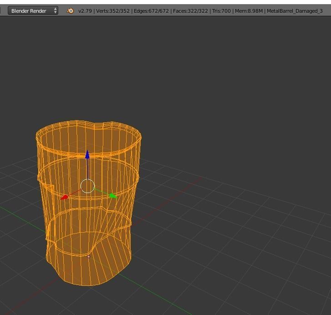
Task: Click the Verts:352/352 statistic text
Action: 113,11
